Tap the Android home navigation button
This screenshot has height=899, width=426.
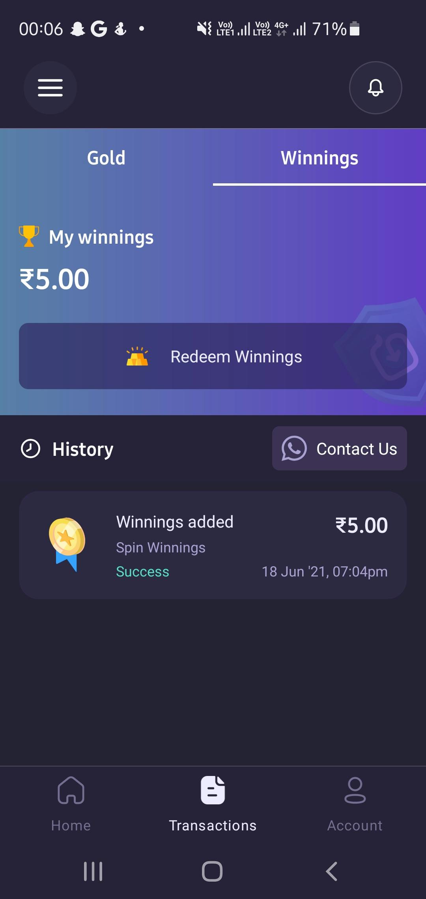coord(212,871)
